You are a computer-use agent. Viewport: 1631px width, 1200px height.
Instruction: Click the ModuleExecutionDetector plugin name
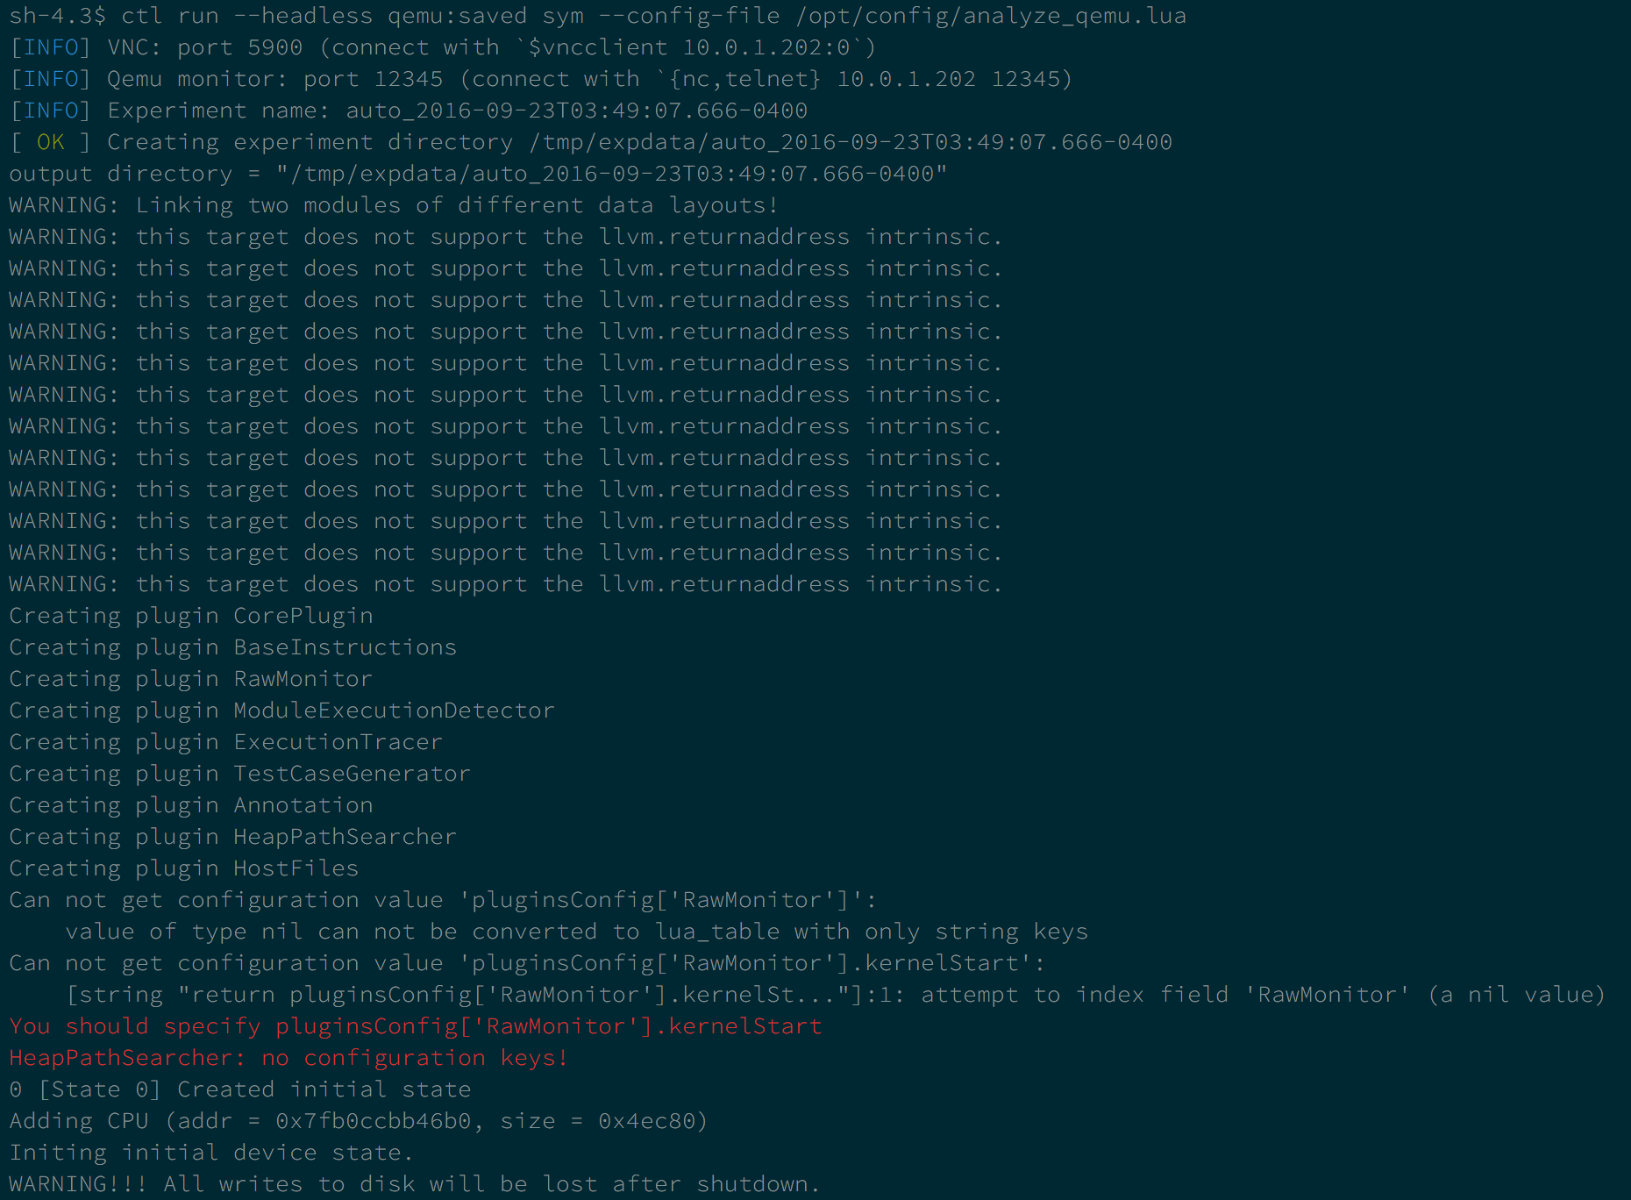[x=395, y=711]
